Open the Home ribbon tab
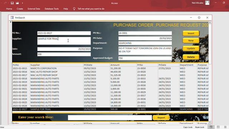The width and height of the screenshot is (229, 129). click(9, 9)
